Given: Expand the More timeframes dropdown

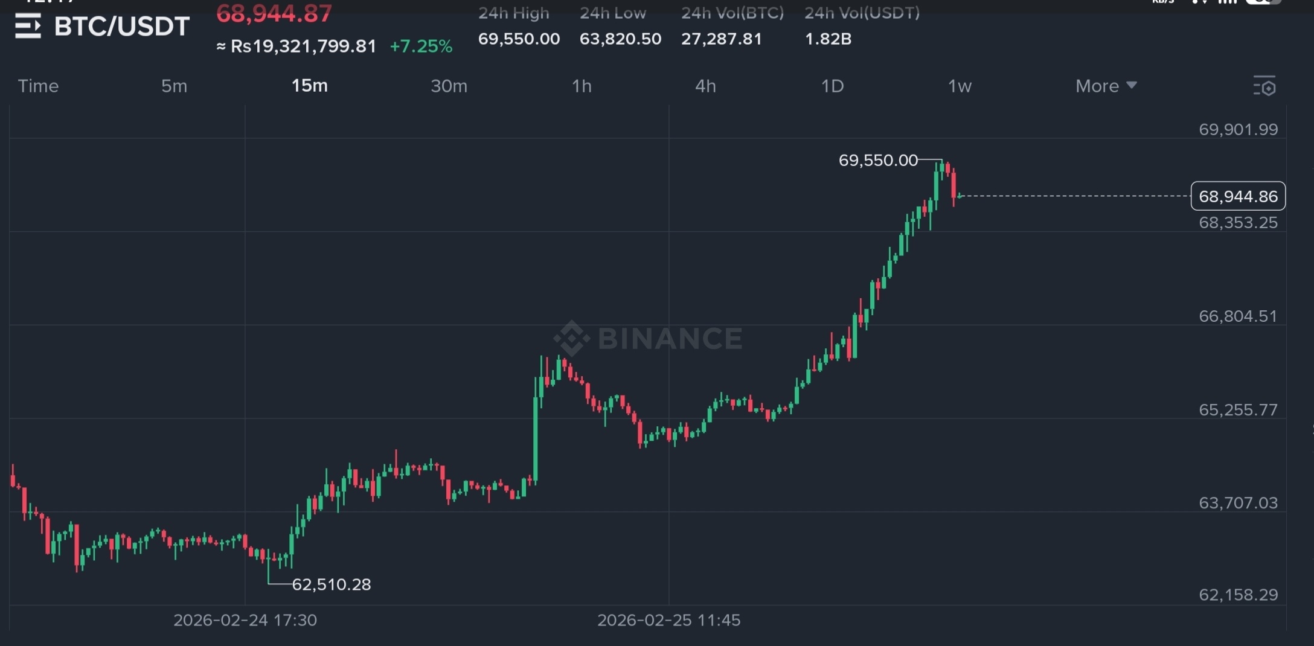Looking at the screenshot, I should pyautogui.click(x=1106, y=86).
